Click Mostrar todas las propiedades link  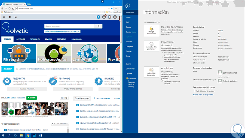[203, 95]
